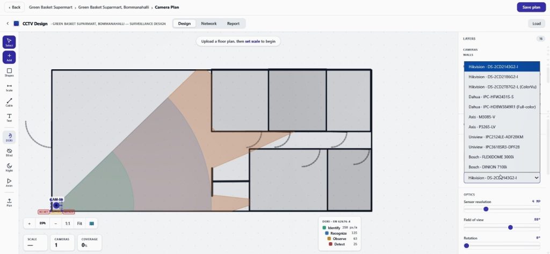This screenshot has height=254, width=550.
Task: Open the Shapes tool
Action: click(x=9, y=72)
